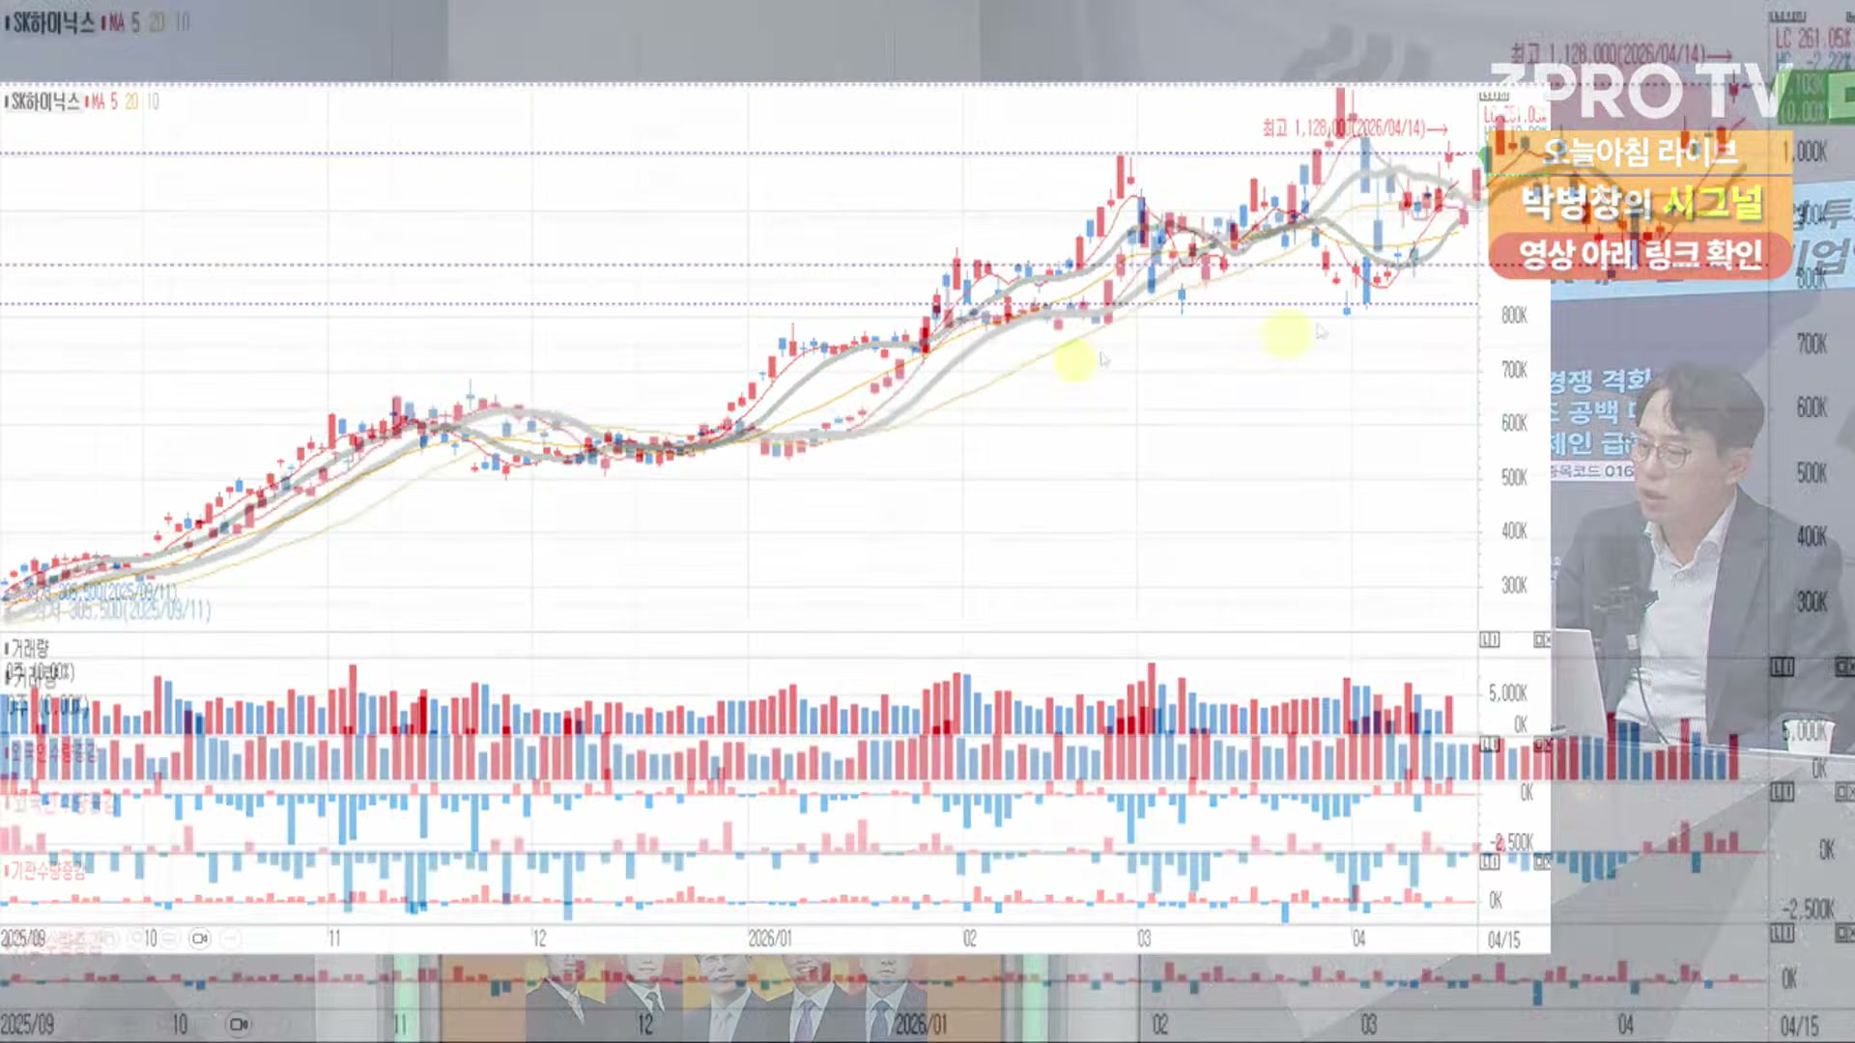Click the ZPRO TV logo watermark

[1640, 93]
